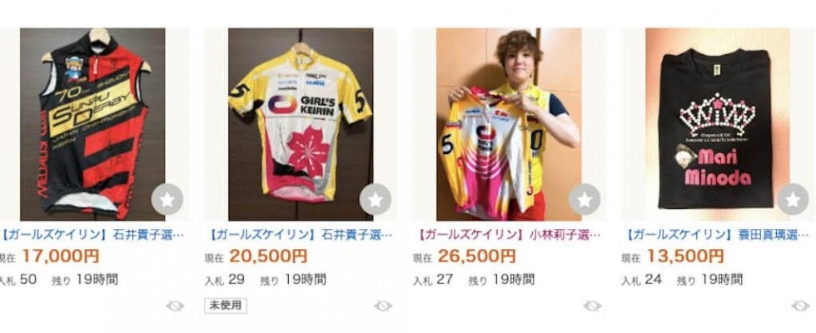The image size is (816, 333).
Task: Hide the 26,500円 listing via eye icon
Action: coord(592,306)
